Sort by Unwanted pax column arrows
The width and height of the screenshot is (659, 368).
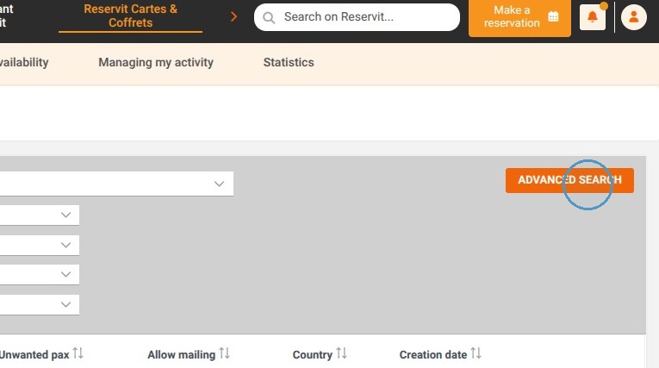click(x=78, y=353)
